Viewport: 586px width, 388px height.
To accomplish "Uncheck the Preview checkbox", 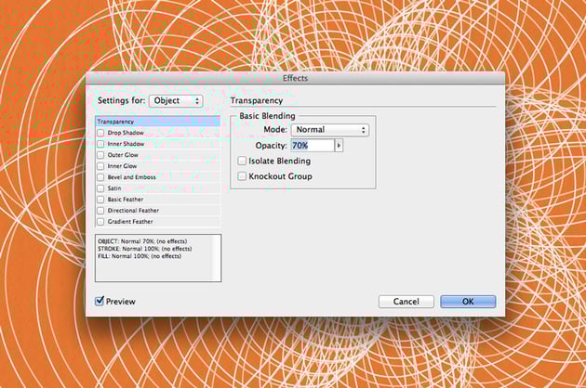I will 100,301.
